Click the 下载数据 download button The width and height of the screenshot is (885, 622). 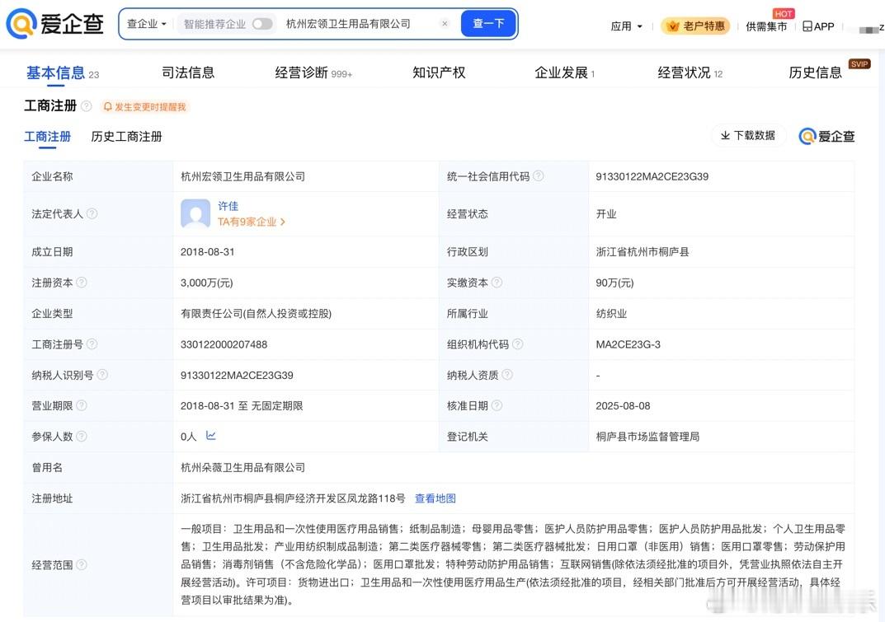tap(748, 135)
